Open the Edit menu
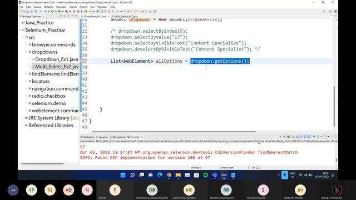Viewport: 356px width, 200px height. [x=28, y=7]
